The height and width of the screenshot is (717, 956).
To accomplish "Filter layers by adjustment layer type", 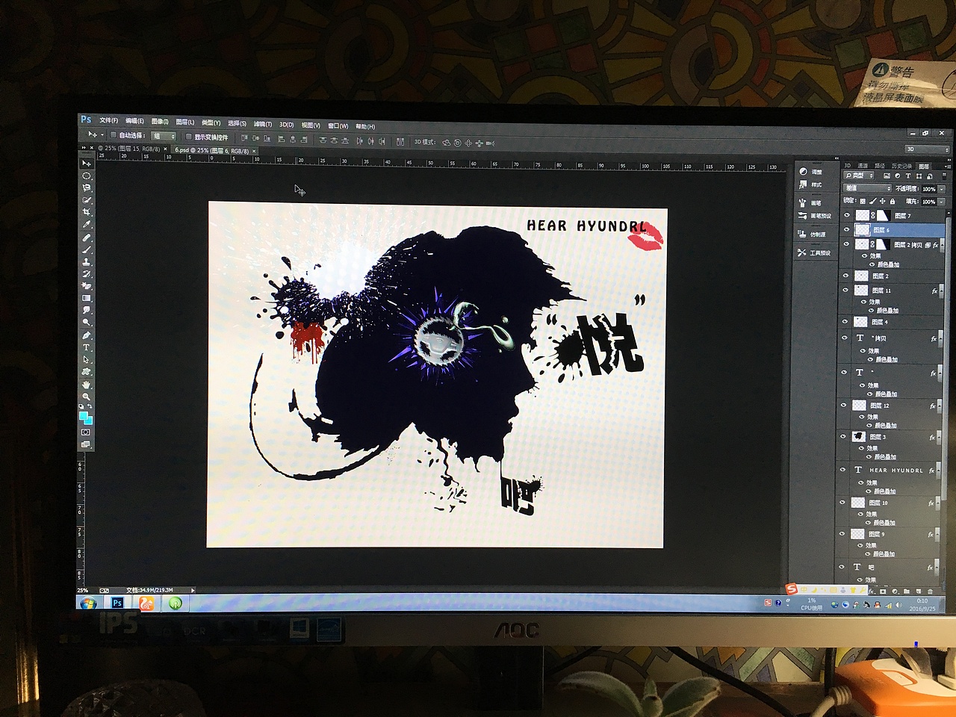I will click(x=897, y=176).
